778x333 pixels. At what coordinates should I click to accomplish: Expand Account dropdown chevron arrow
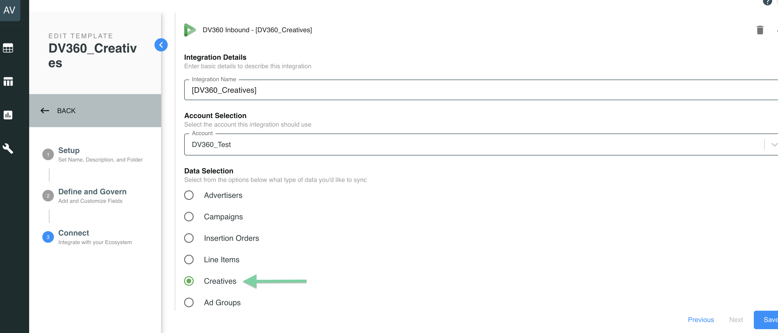coord(774,144)
